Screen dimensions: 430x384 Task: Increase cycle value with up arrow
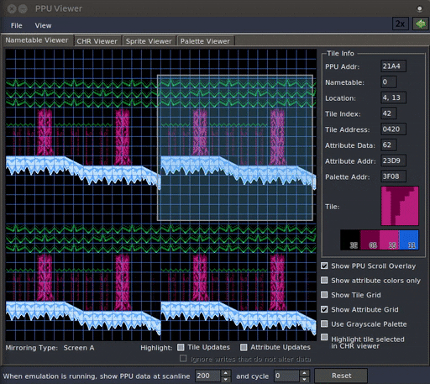tap(304, 373)
